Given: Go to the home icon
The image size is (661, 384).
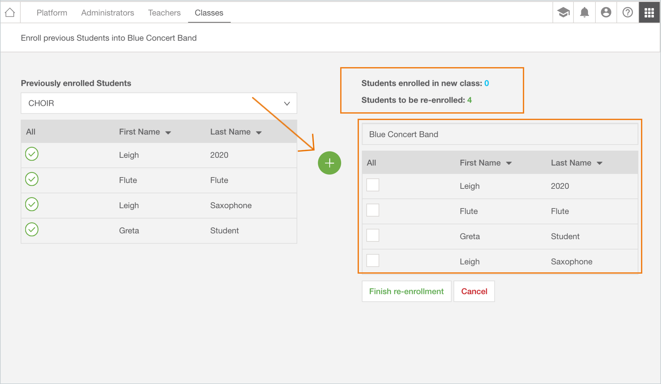Looking at the screenshot, I should pyautogui.click(x=10, y=13).
